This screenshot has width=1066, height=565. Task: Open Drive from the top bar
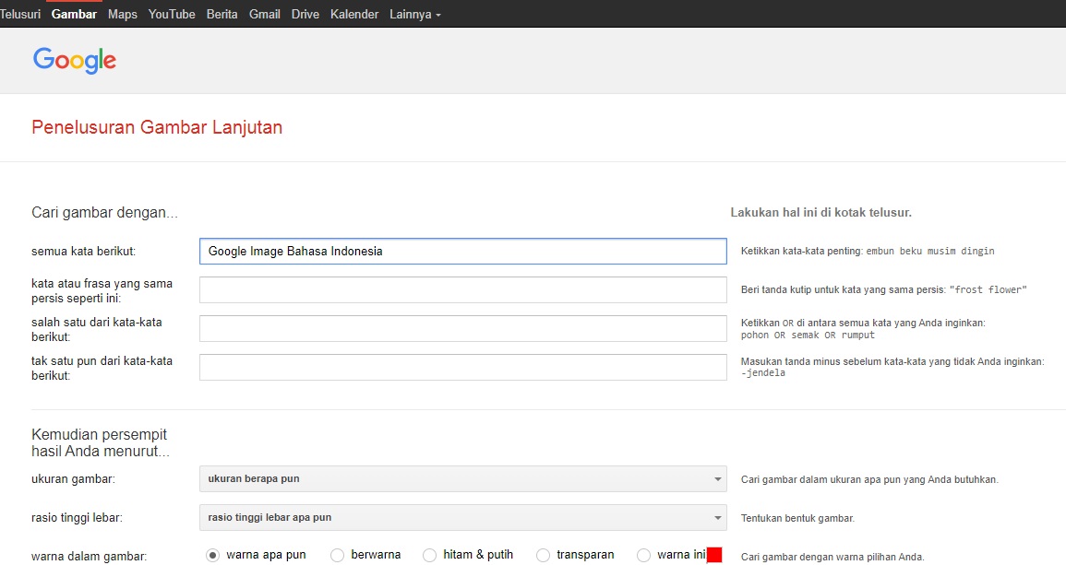point(305,14)
